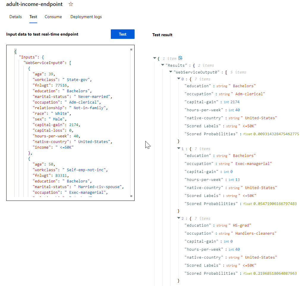306x286 pixels.
Task: Click the " Married-civ-spouse" value
Action: (x=98, y=187)
